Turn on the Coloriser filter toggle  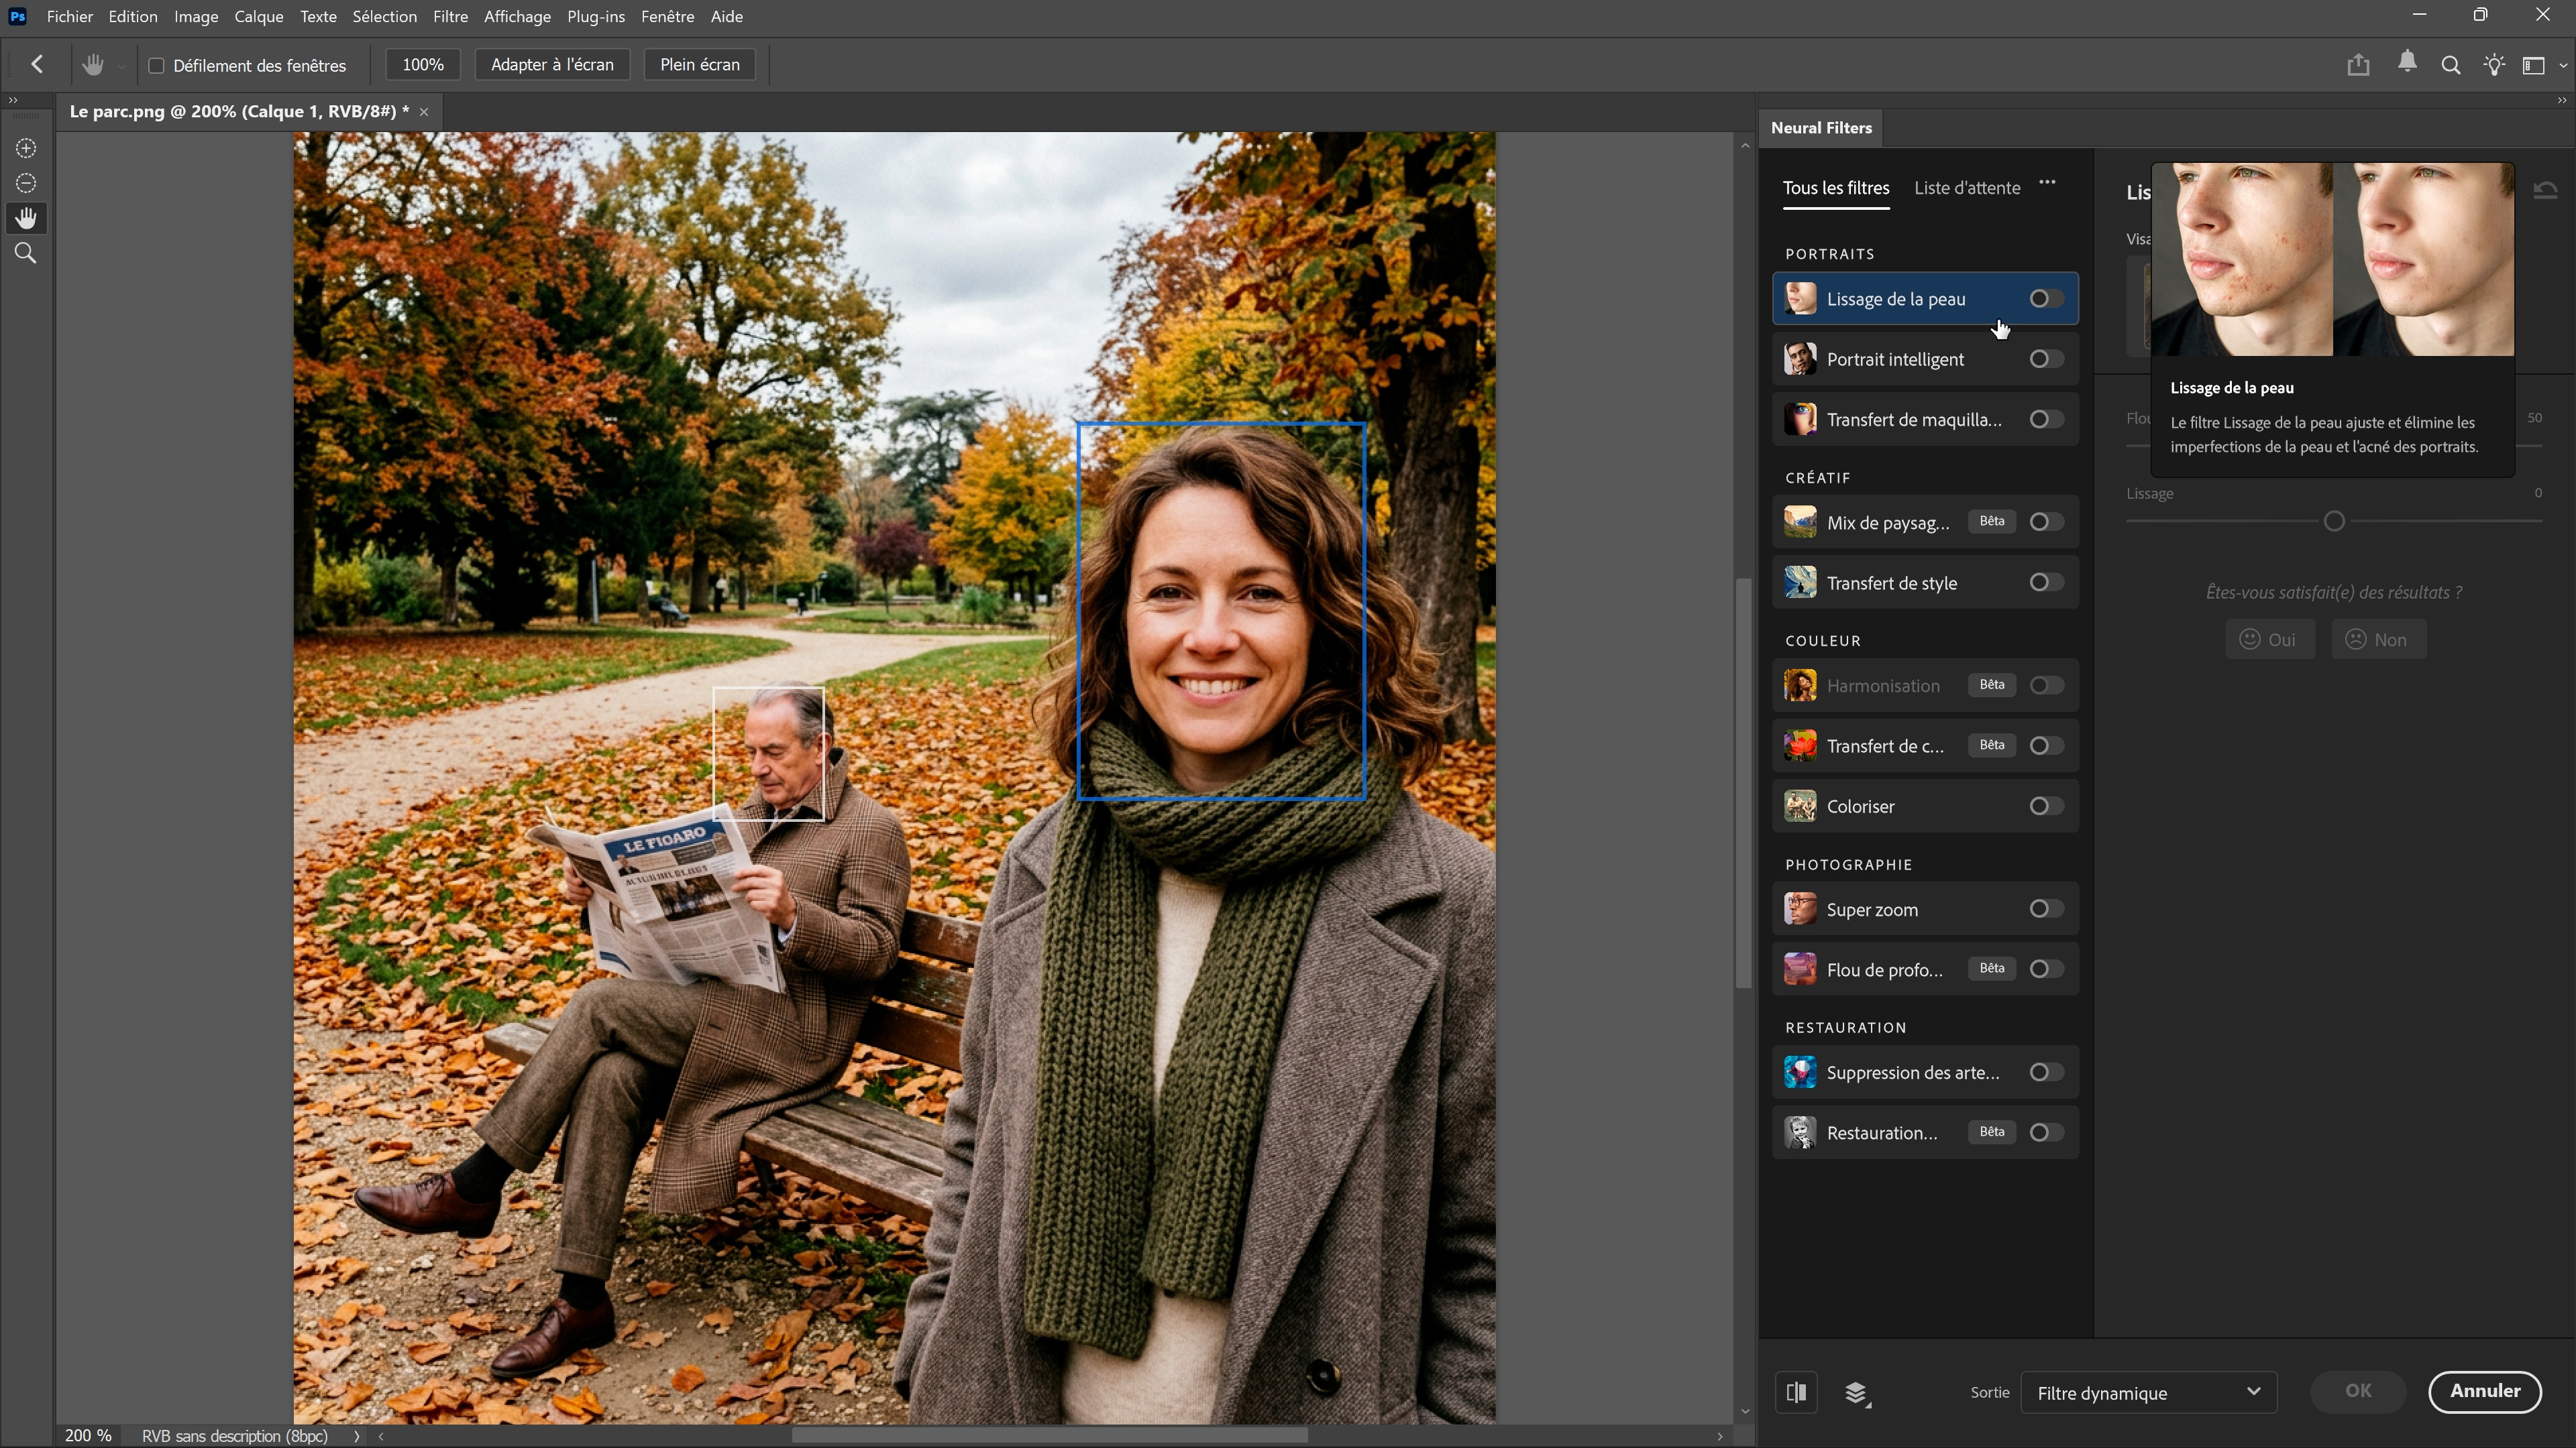[2045, 806]
